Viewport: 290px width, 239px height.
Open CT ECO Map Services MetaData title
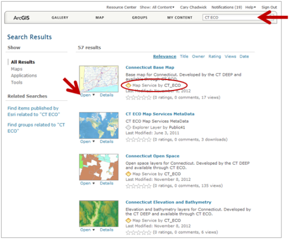160,114
